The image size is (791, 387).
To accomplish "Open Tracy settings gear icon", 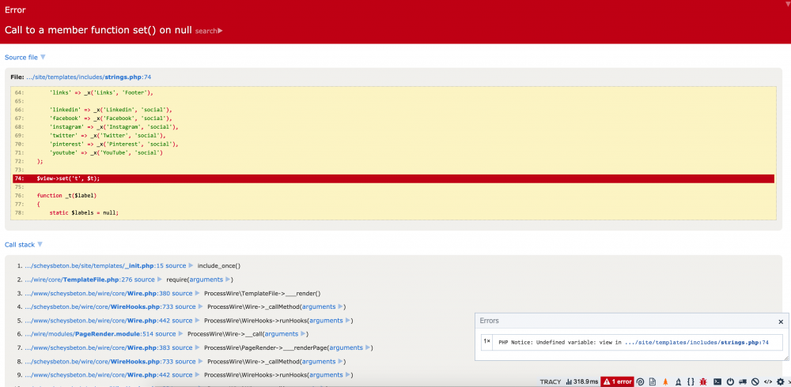I will [x=780, y=381].
